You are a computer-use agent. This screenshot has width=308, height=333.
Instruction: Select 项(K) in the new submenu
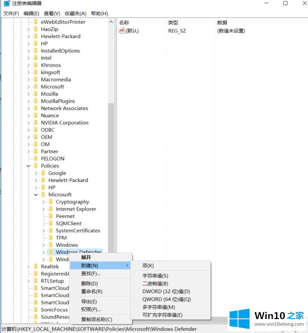(148, 266)
